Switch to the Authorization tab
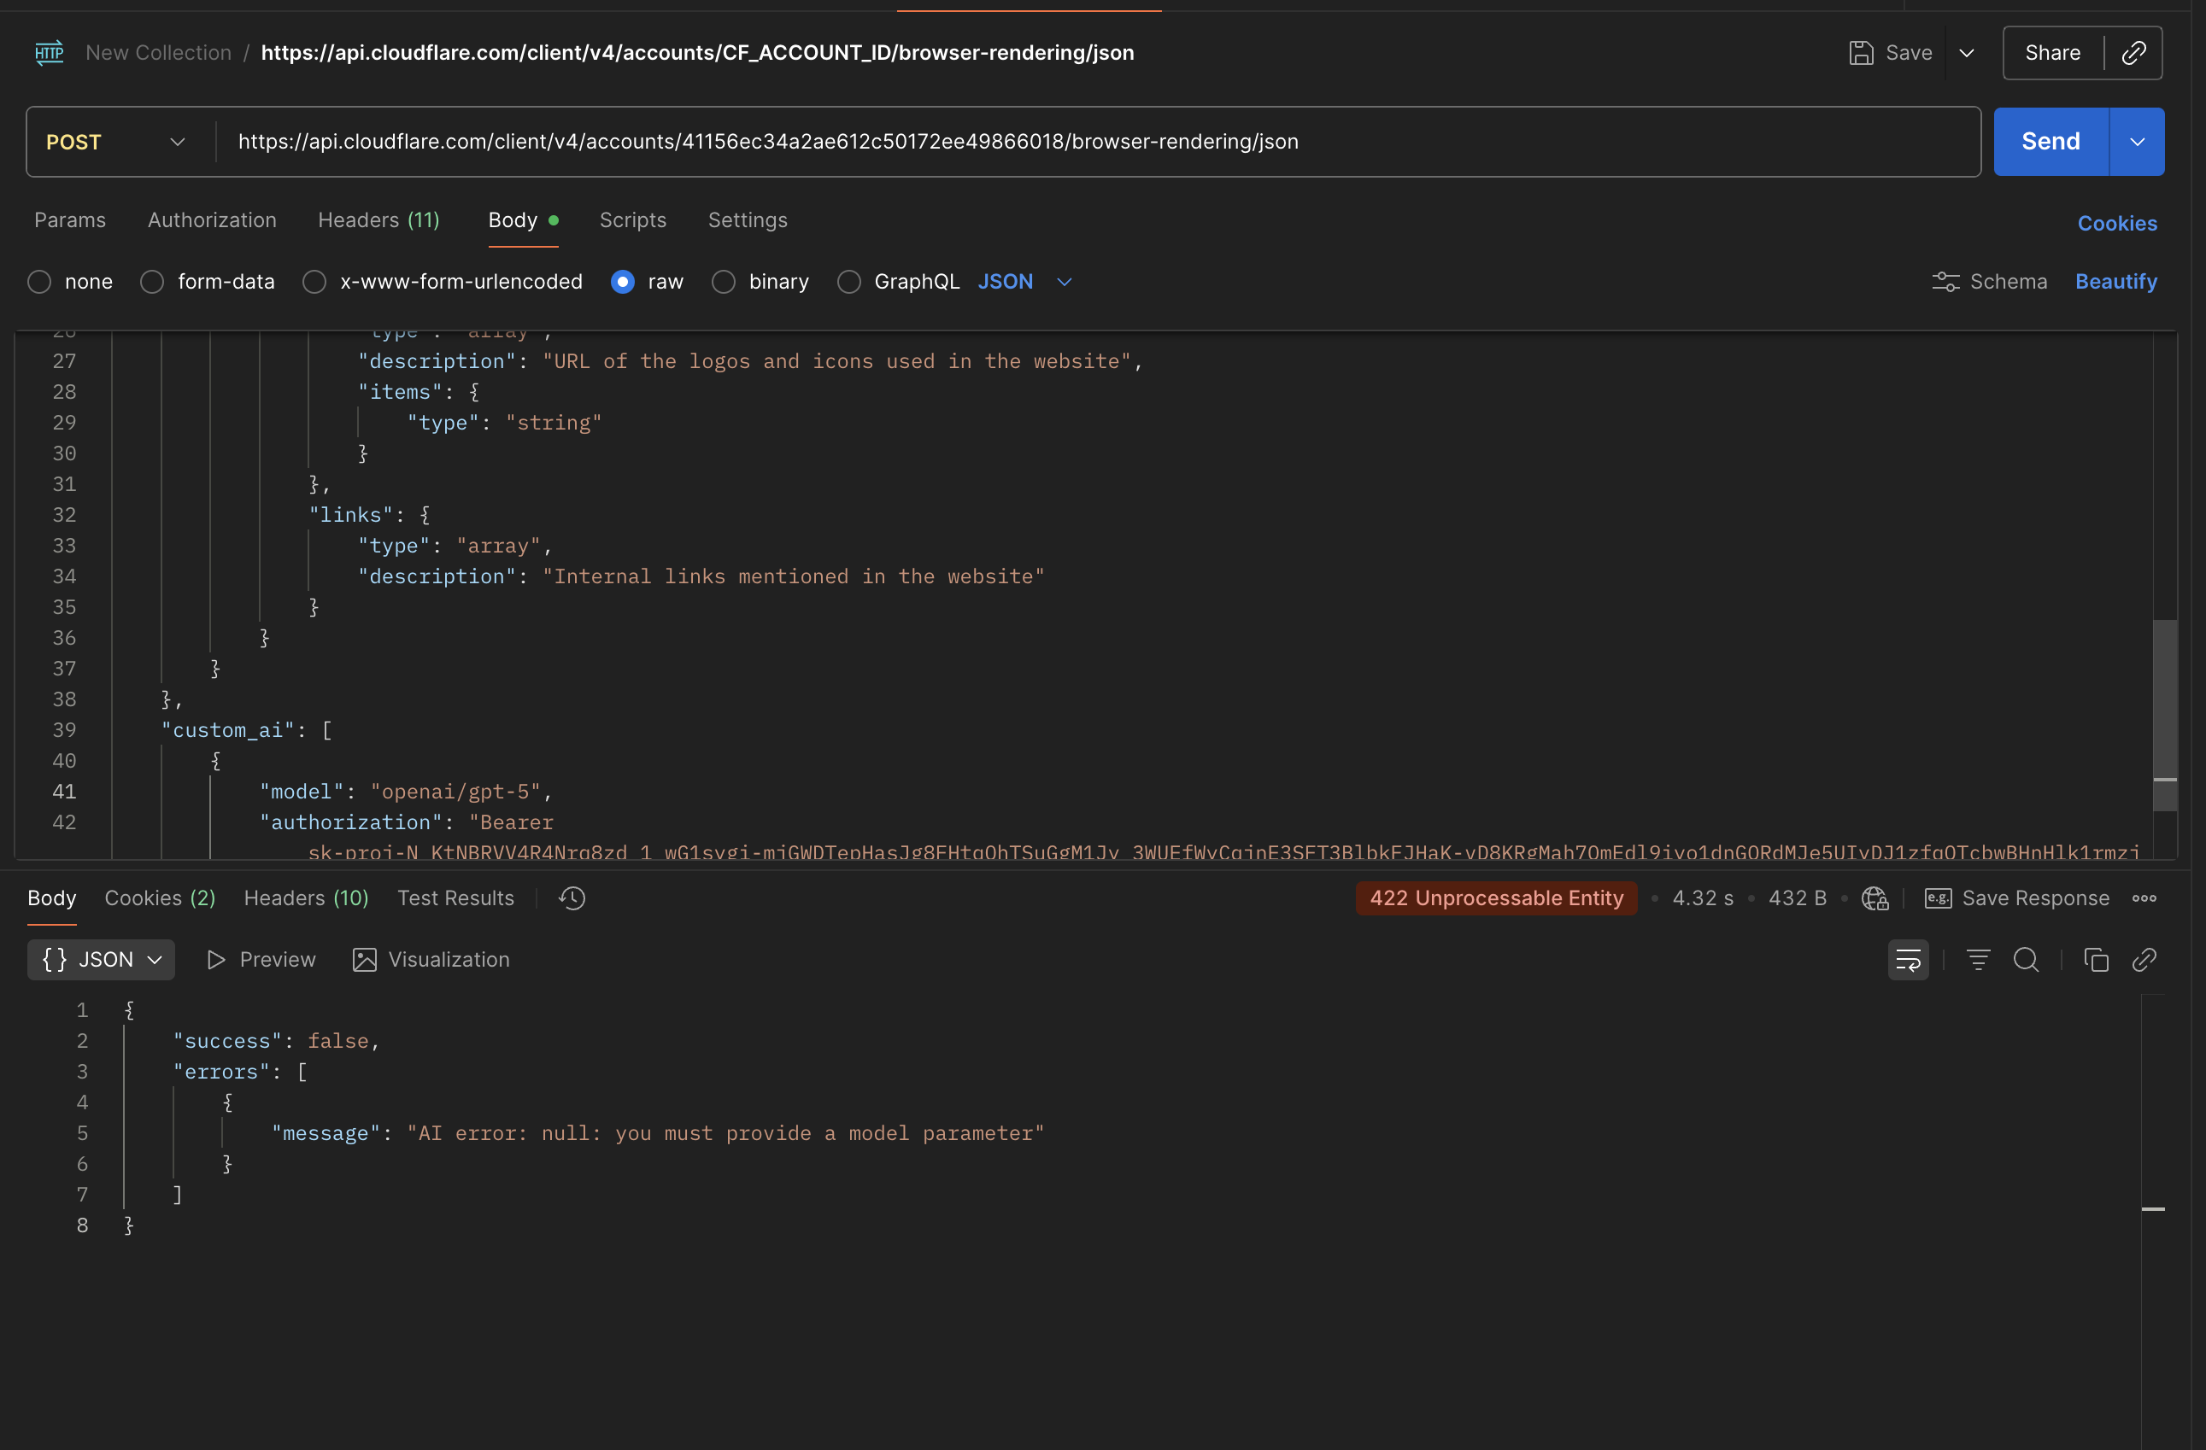 pos(211,220)
